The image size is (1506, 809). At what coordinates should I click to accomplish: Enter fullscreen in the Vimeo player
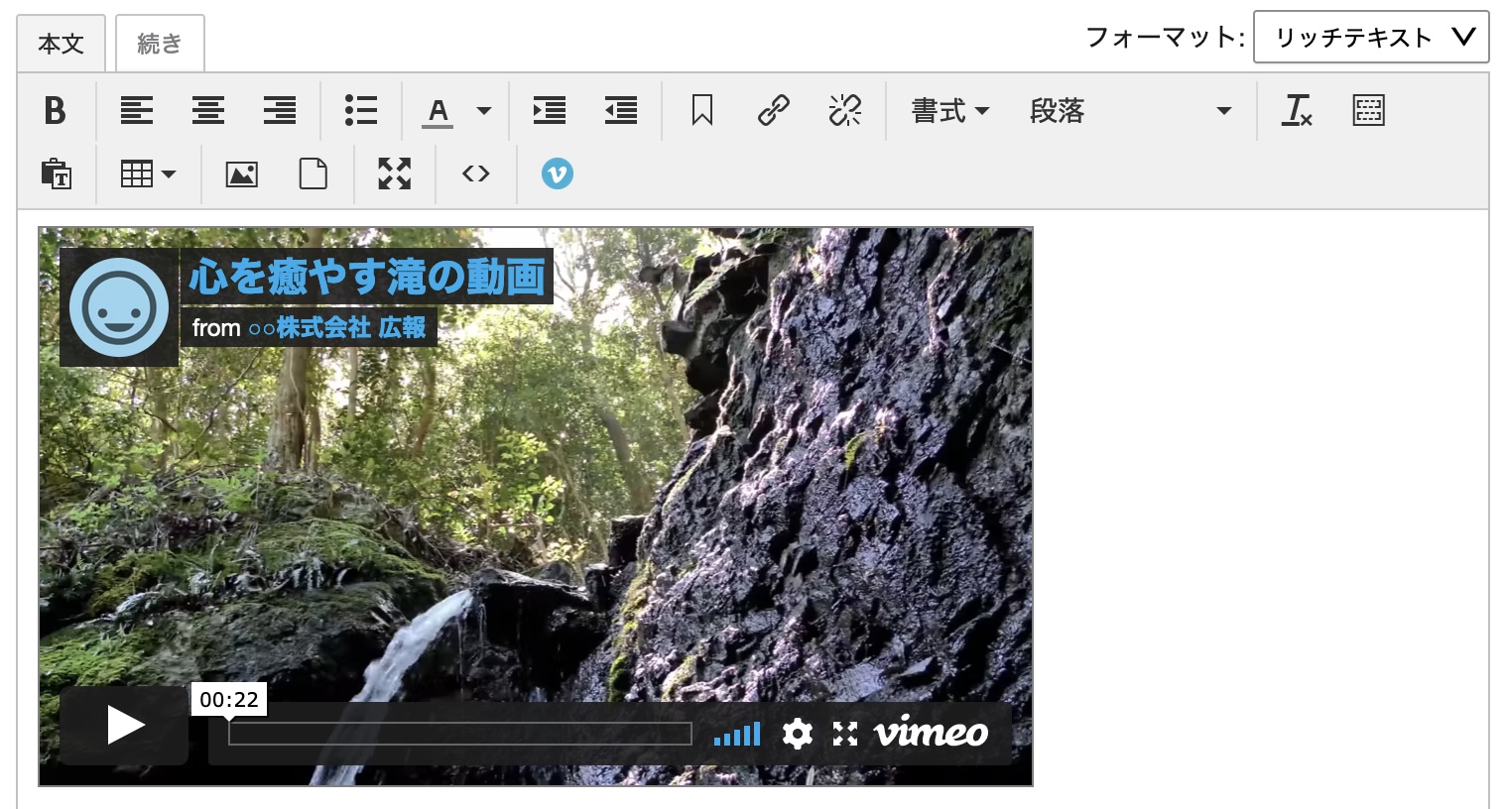(x=845, y=734)
